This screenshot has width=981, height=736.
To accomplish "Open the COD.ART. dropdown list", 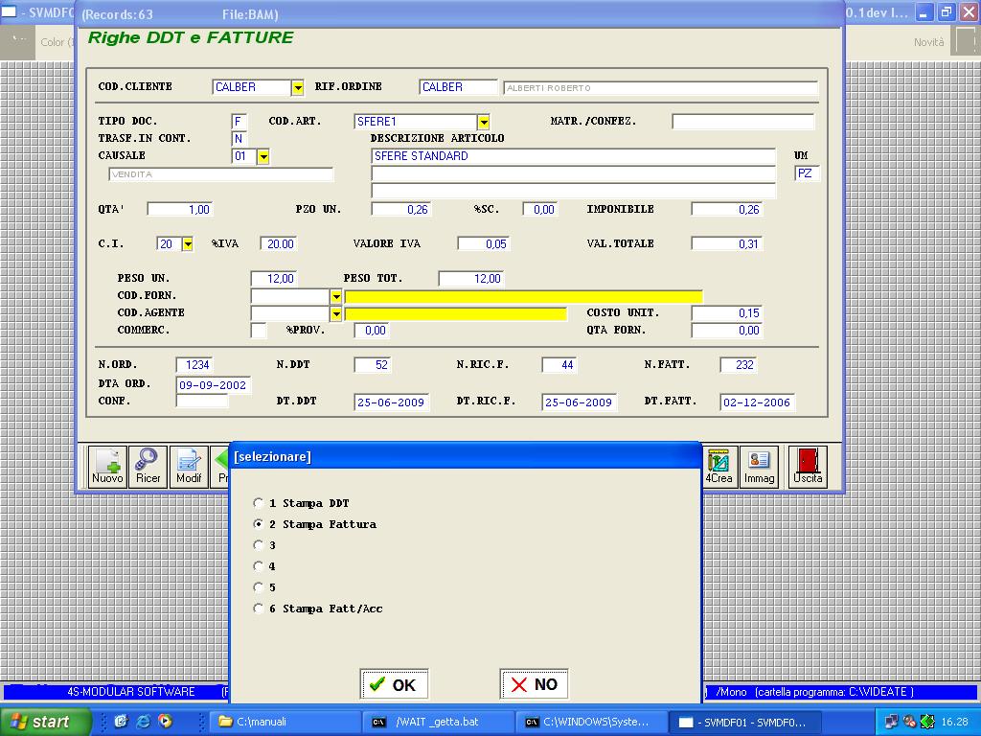I will point(483,122).
